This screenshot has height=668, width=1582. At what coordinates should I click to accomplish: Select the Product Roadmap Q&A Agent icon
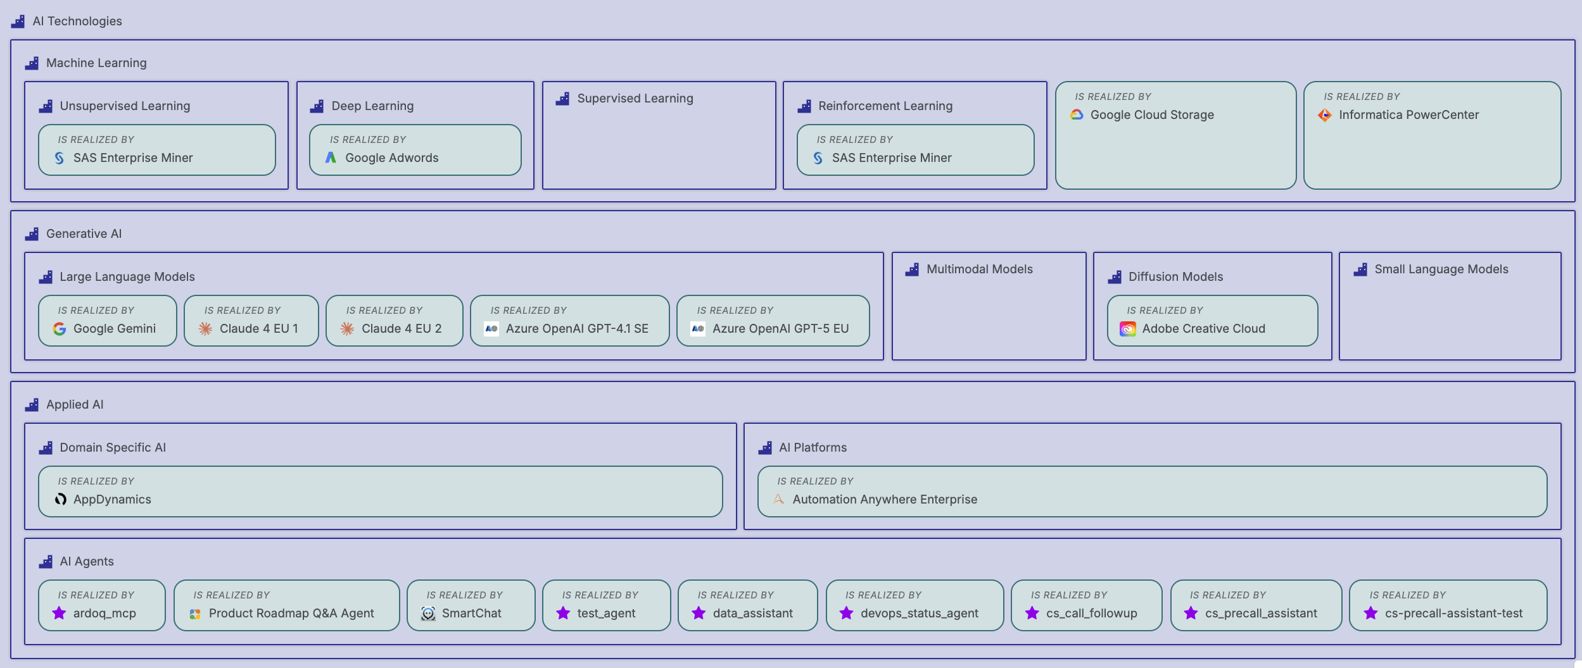click(x=195, y=613)
